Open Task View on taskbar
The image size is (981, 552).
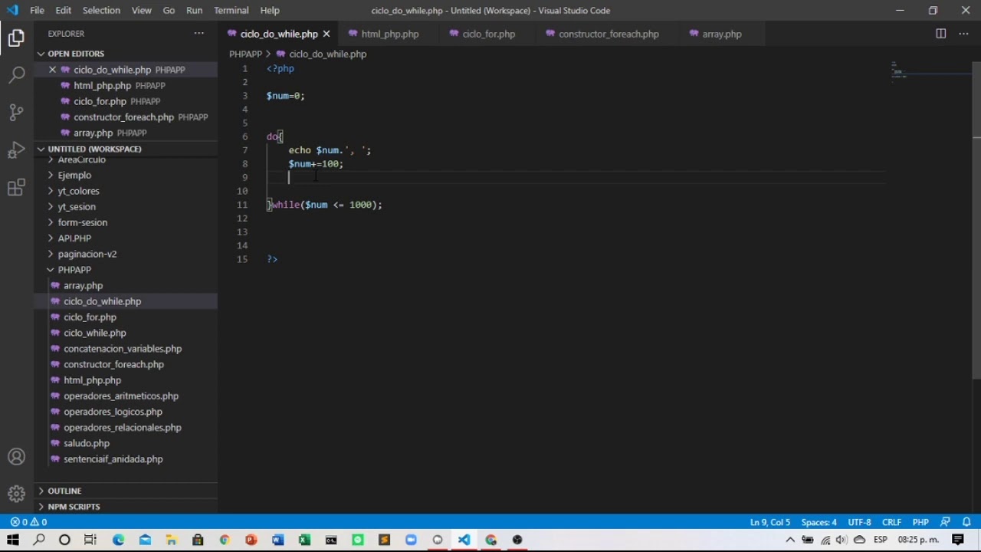click(x=90, y=540)
